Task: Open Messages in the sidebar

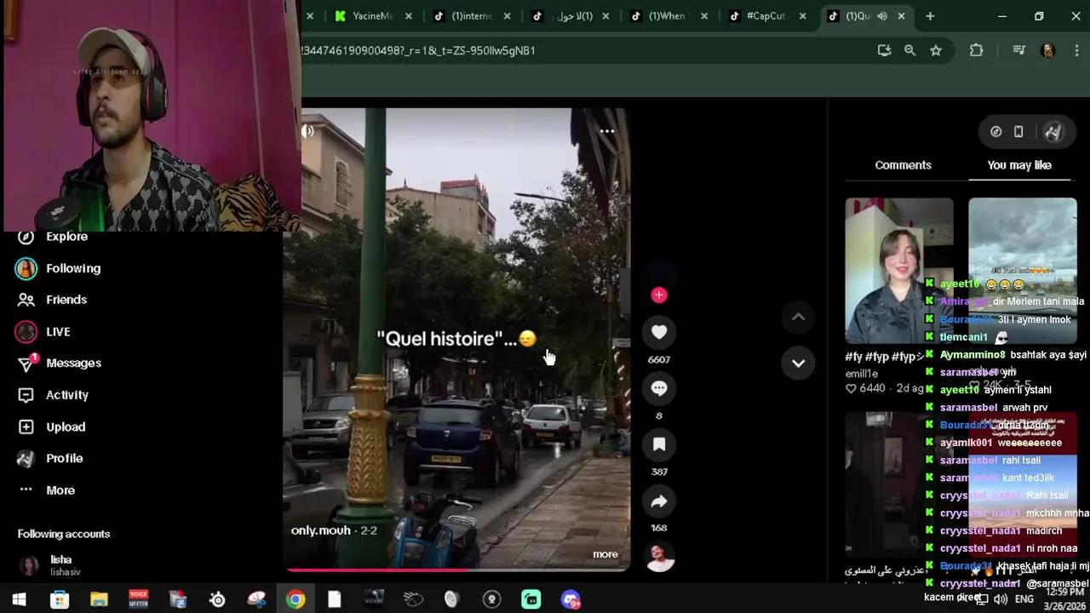Action: coord(60,363)
